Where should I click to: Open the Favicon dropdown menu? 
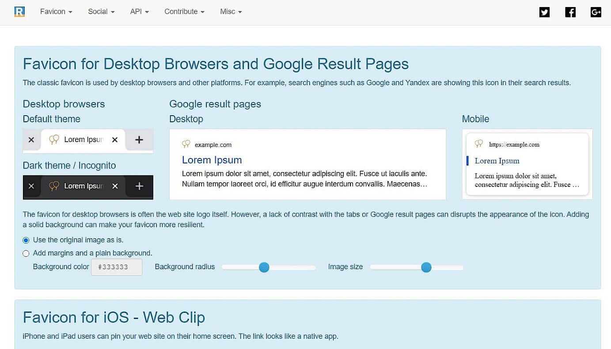click(x=56, y=11)
